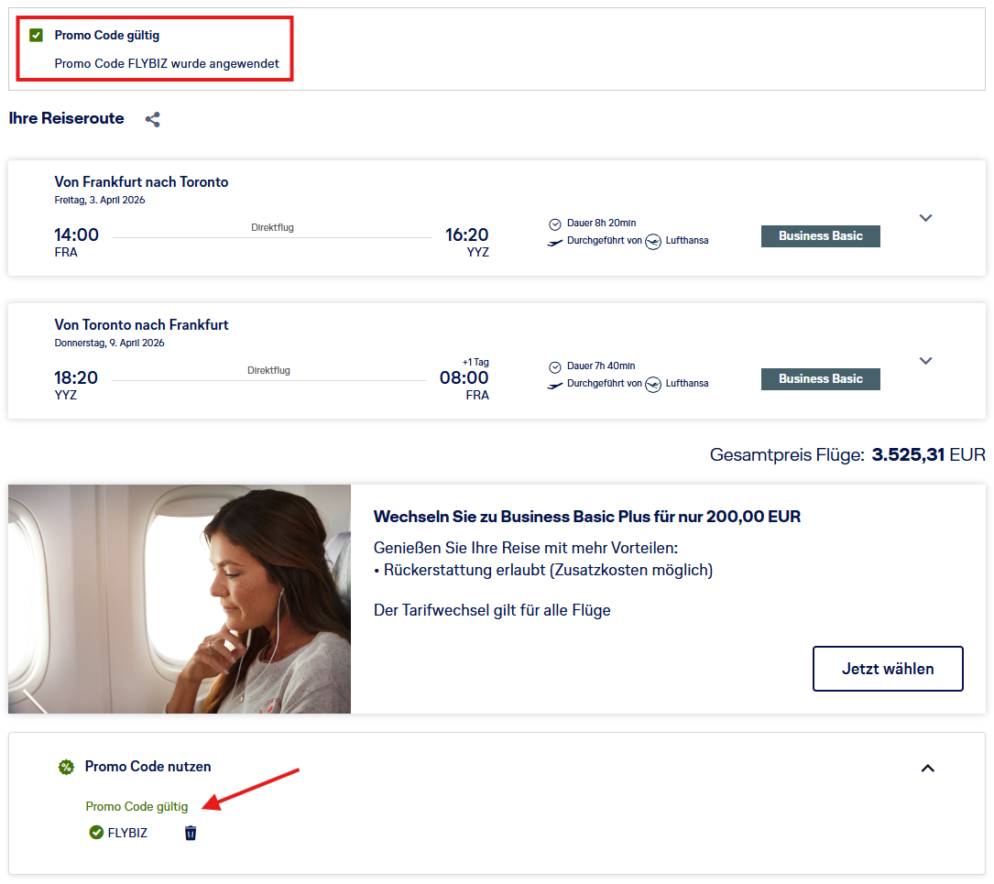The image size is (994, 884).
Task: Click the green checkmark in the Promo Code gültig banner
Action: 37,35
